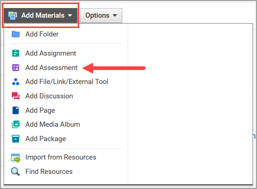Click the purple Add Assessment icon
257x189 pixels.
click(x=15, y=68)
